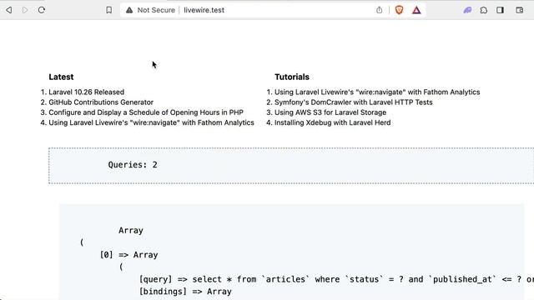Viewport: 534px width, 300px height.
Task: Open the extensions puzzle piece menu
Action: pos(484,10)
